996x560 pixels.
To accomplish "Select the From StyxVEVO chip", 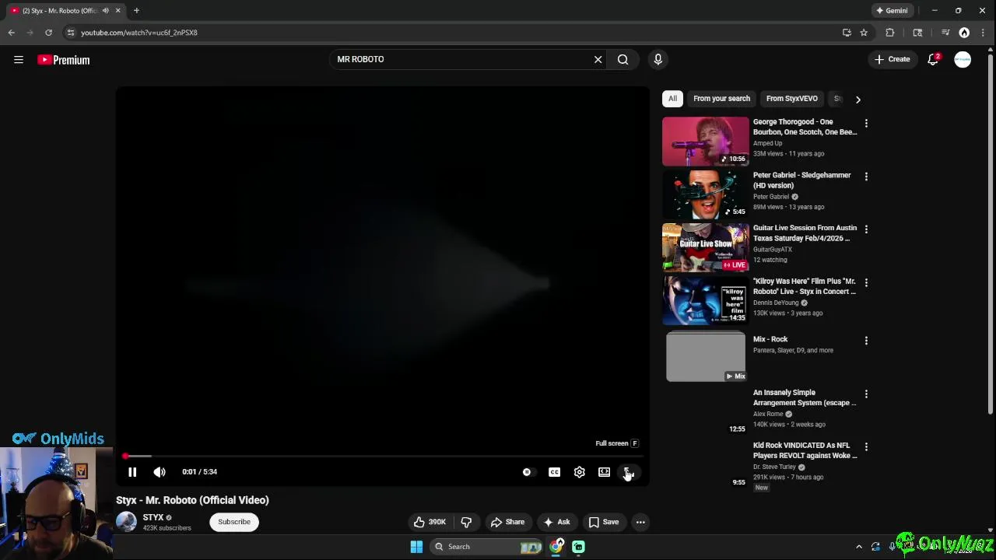I will [x=791, y=99].
